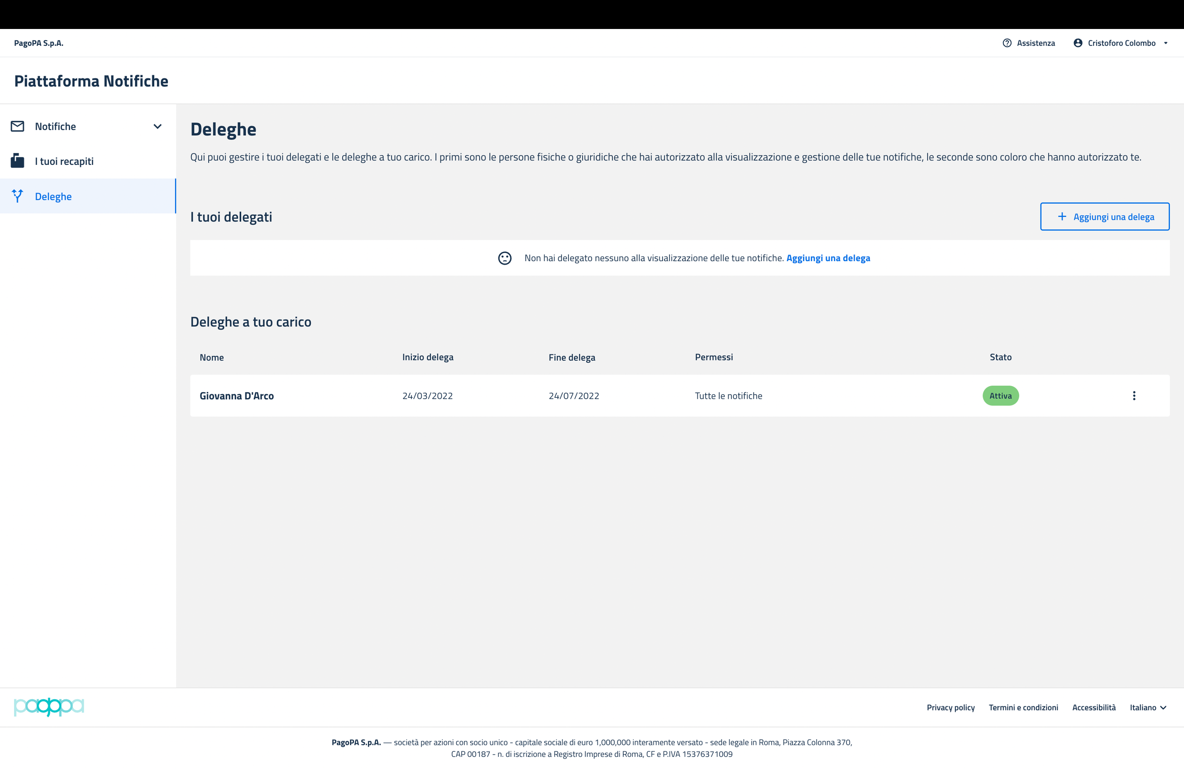Click the user avatar icon
This screenshot has height=769, width=1184.
click(x=1078, y=43)
